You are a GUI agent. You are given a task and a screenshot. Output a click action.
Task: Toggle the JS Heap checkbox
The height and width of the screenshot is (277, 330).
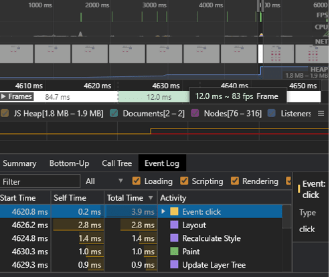(5, 114)
